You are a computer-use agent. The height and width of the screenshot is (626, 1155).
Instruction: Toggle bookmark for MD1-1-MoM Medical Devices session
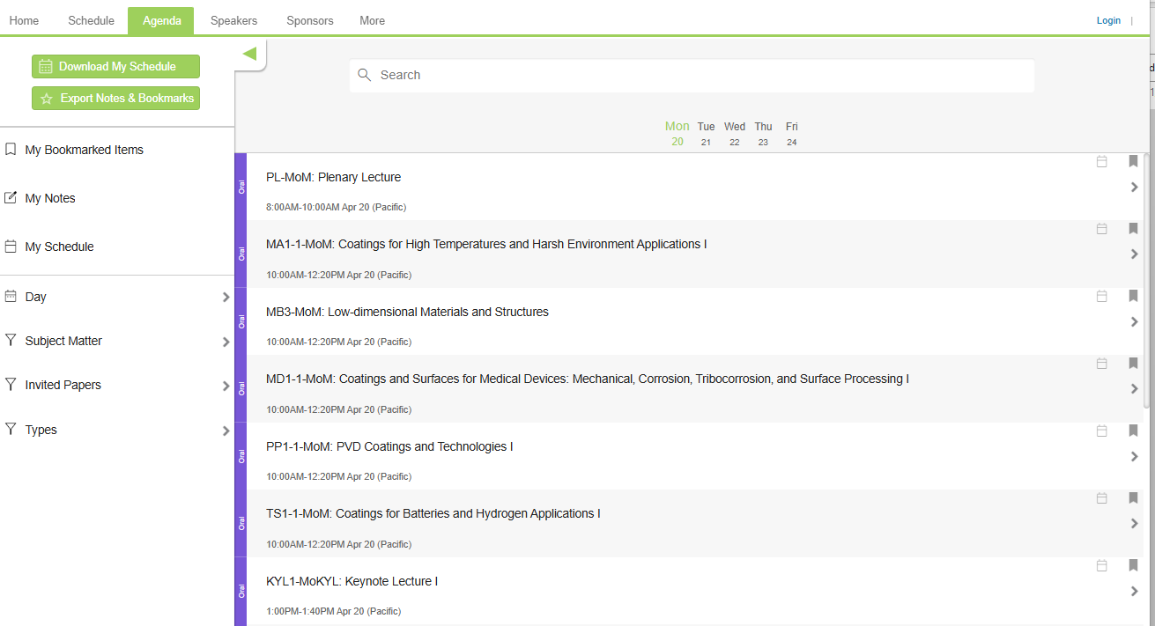(1133, 363)
